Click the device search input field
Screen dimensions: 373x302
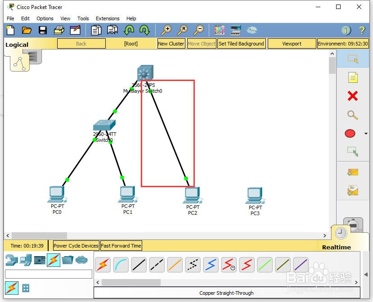click(x=49, y=274)
